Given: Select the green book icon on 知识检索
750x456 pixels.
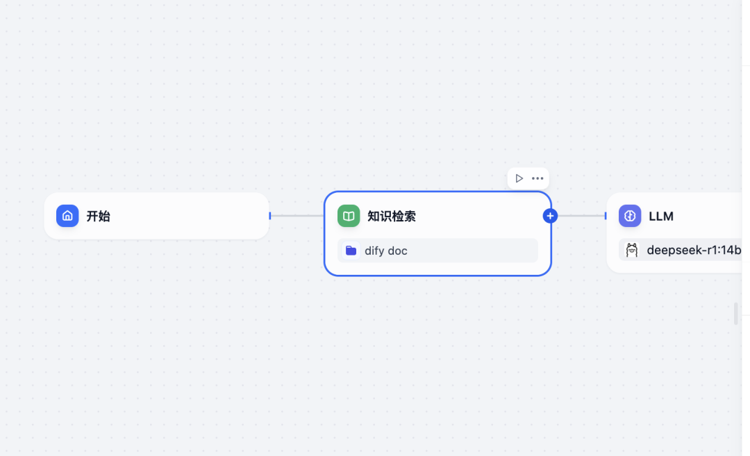Looking at the screenshot, I should pyautogui.click(x=348, y=216).
